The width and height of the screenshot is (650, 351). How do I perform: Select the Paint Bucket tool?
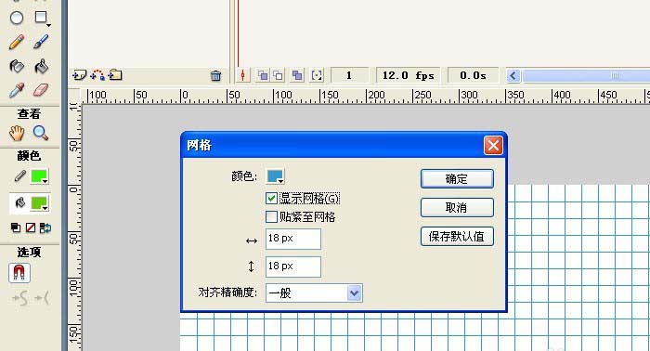pos(41,66)
